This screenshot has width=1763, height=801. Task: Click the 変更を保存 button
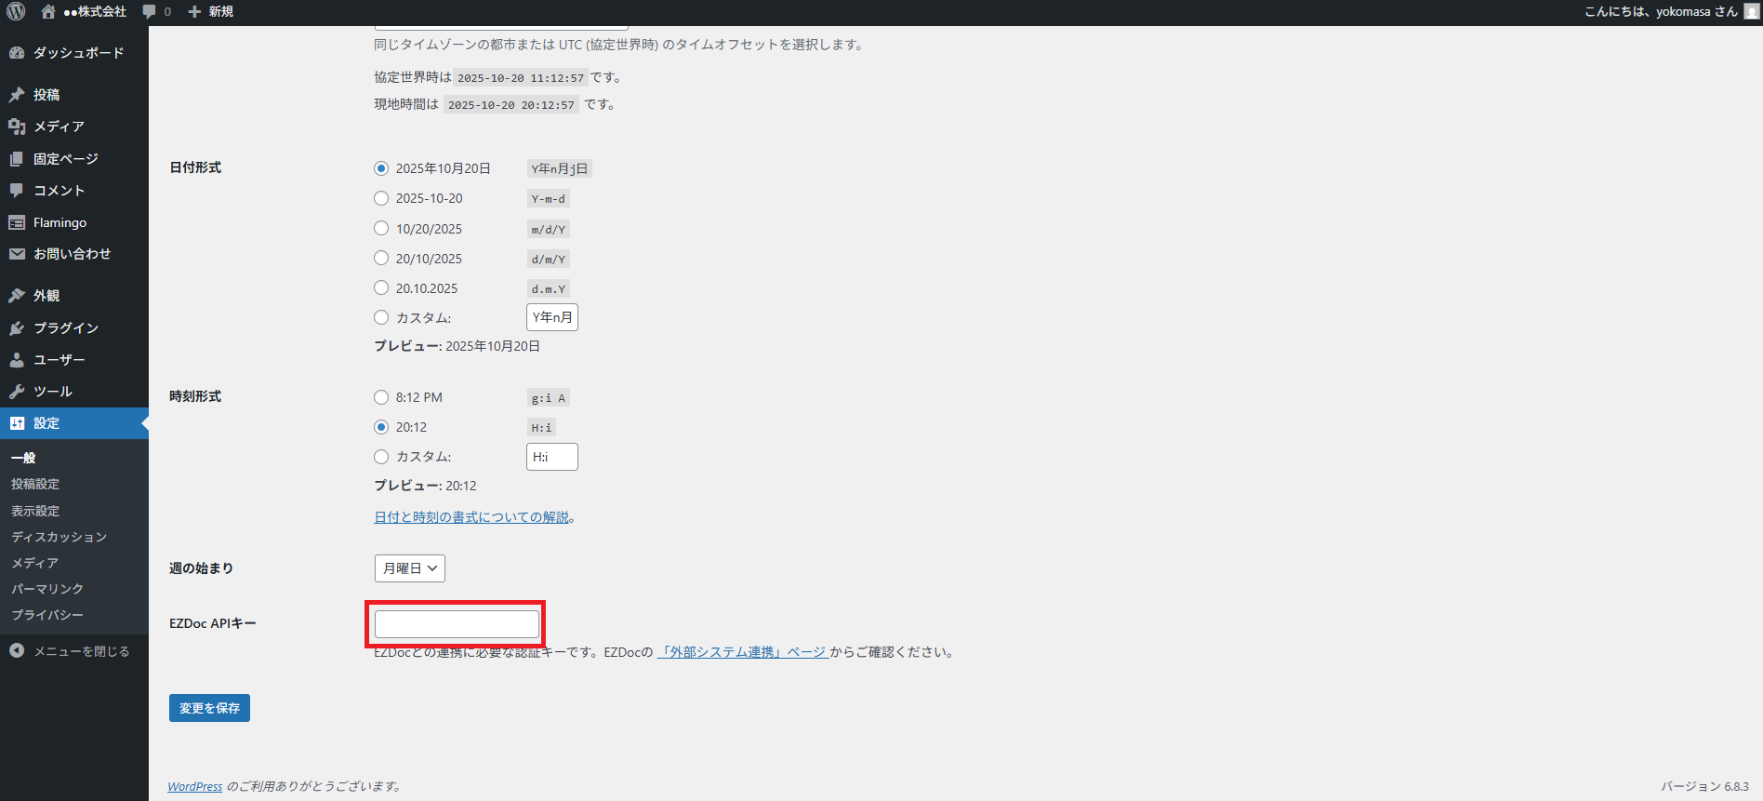(209, 708)
